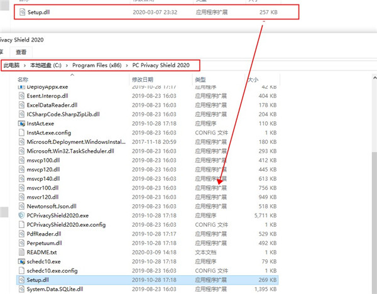Click the 类型 column header
The height and width of the screenshot is (294, 377).
(x=200, y=80)
